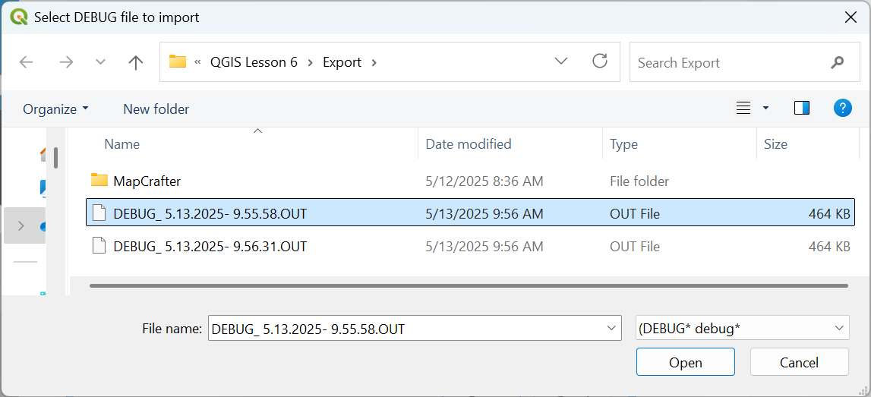Image resolution: width=871 pixels, height=397 pixels.
Task: Select the MapCrafter folder
Action: point(147,181)
